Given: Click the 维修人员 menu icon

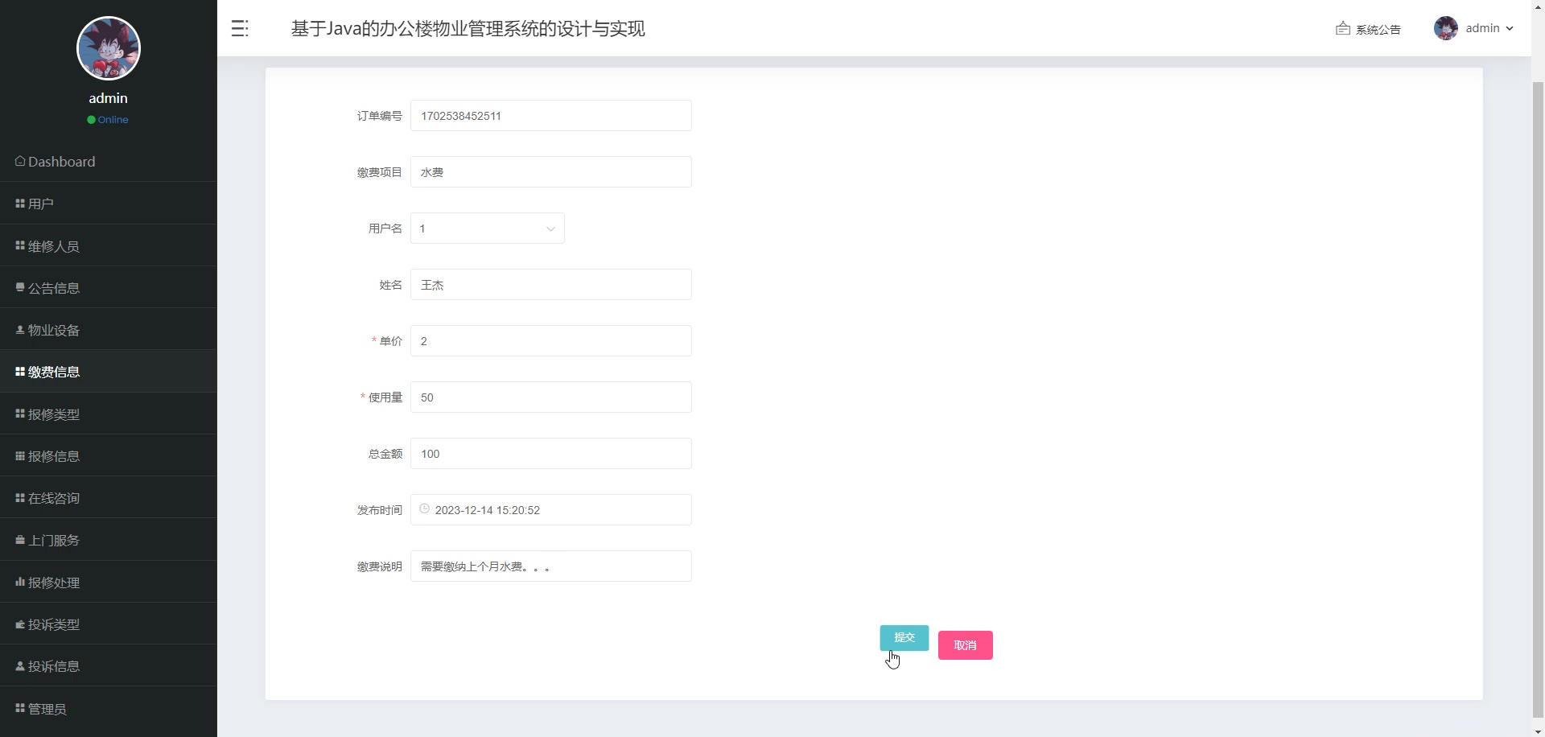Looking at the screenshot, I should click(x=20, y=245).
